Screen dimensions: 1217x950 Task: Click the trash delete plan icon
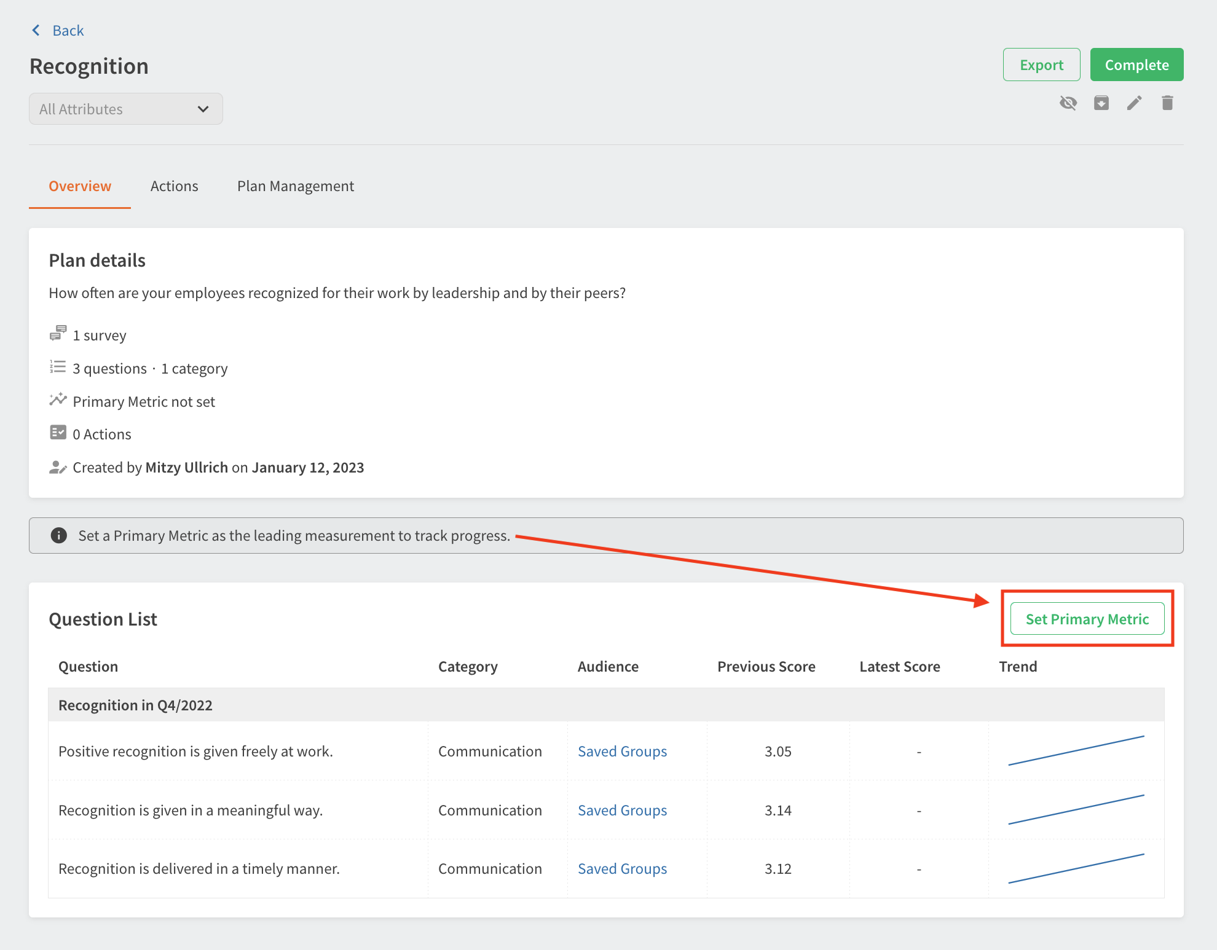click(1167, 103)
